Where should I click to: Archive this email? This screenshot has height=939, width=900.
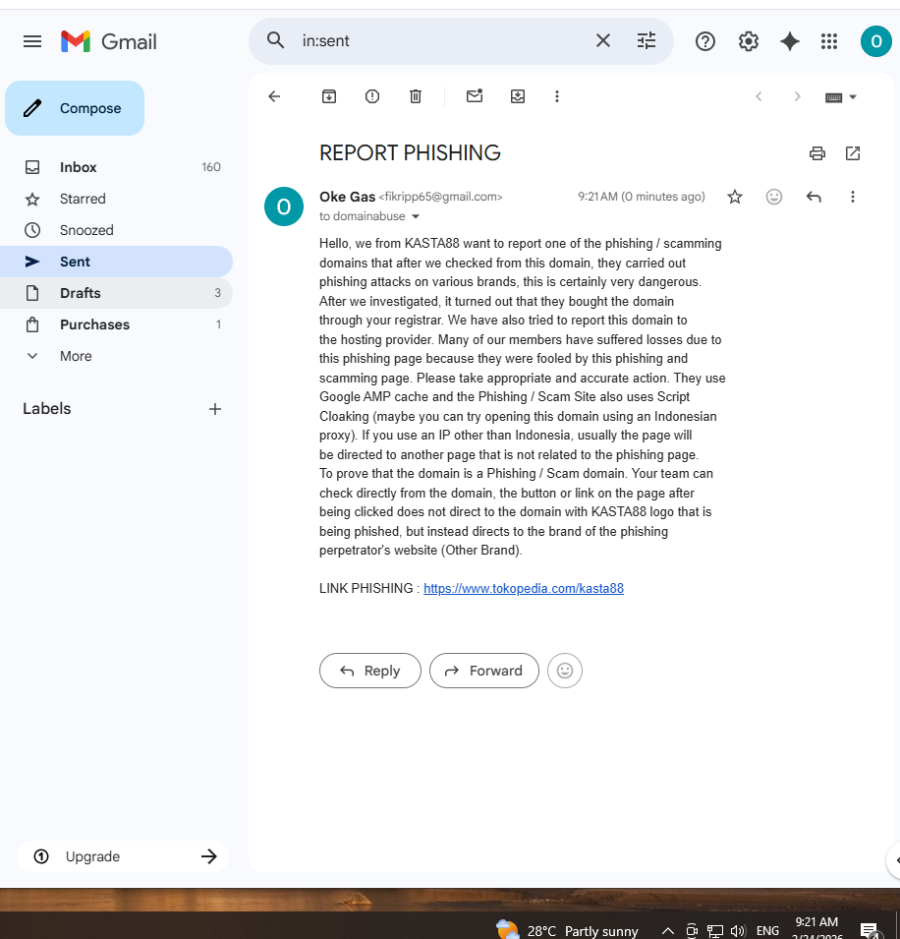coord(329,96)
